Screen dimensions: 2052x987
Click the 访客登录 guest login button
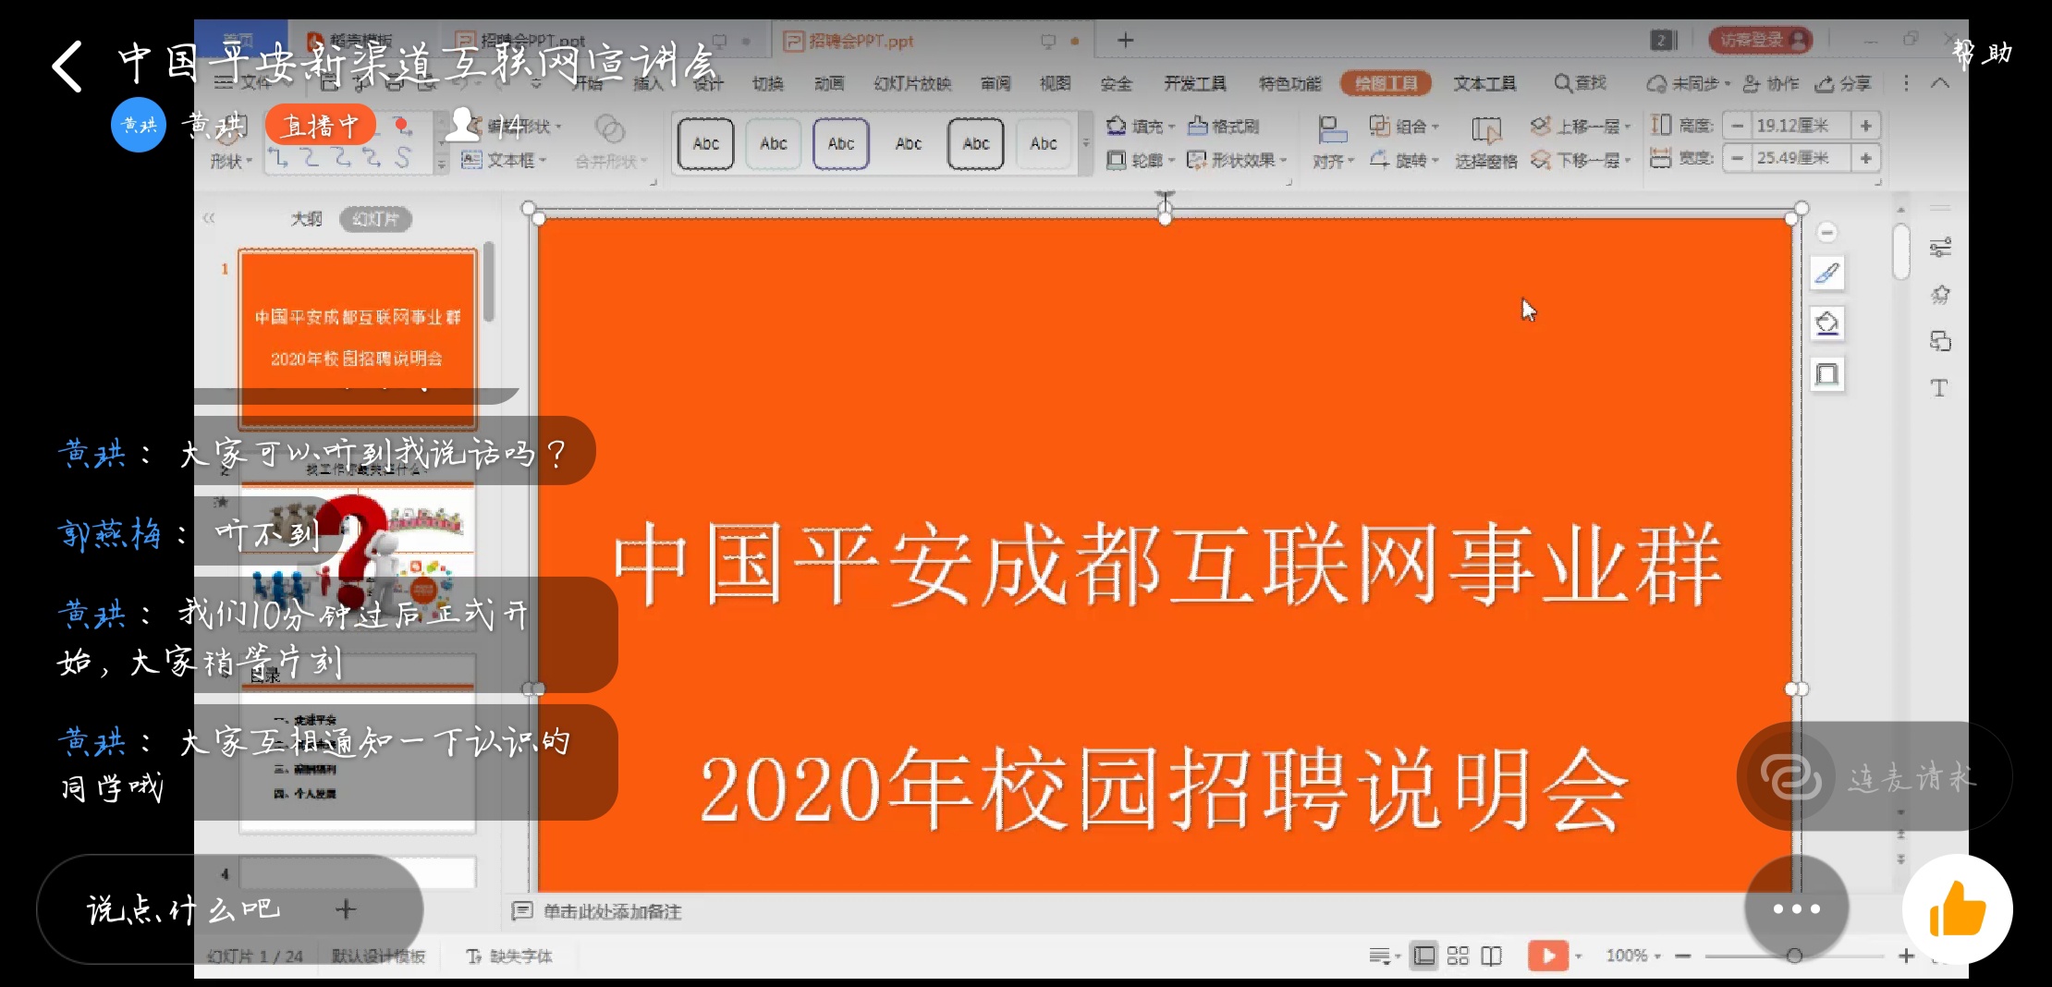(x=1760, y=40)
